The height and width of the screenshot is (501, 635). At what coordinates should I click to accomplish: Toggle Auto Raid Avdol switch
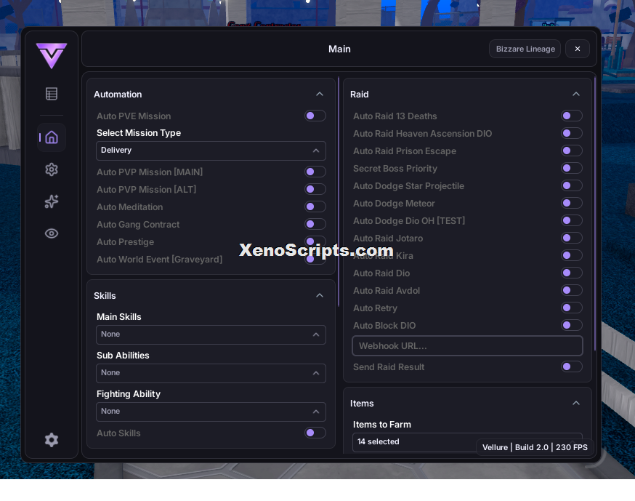pyautogui.click(x=571, y=290)
